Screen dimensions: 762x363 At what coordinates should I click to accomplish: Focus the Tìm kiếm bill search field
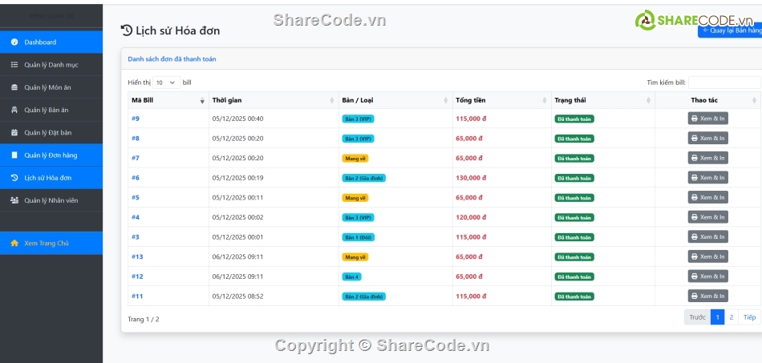click(724, 83)
